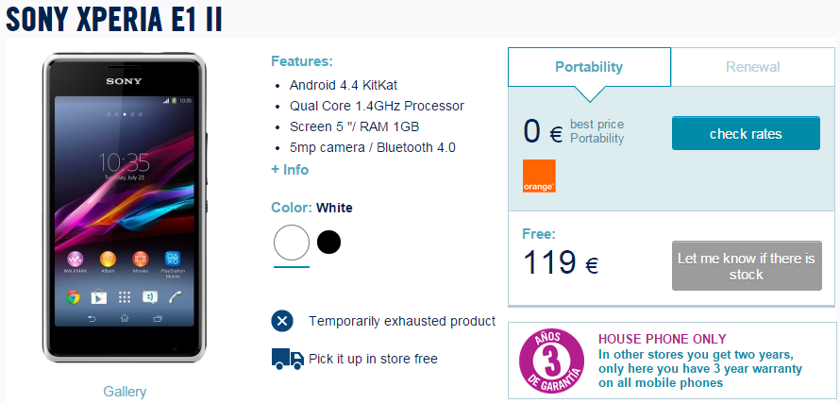Click the Pick it up in store free text

[374, 359]
